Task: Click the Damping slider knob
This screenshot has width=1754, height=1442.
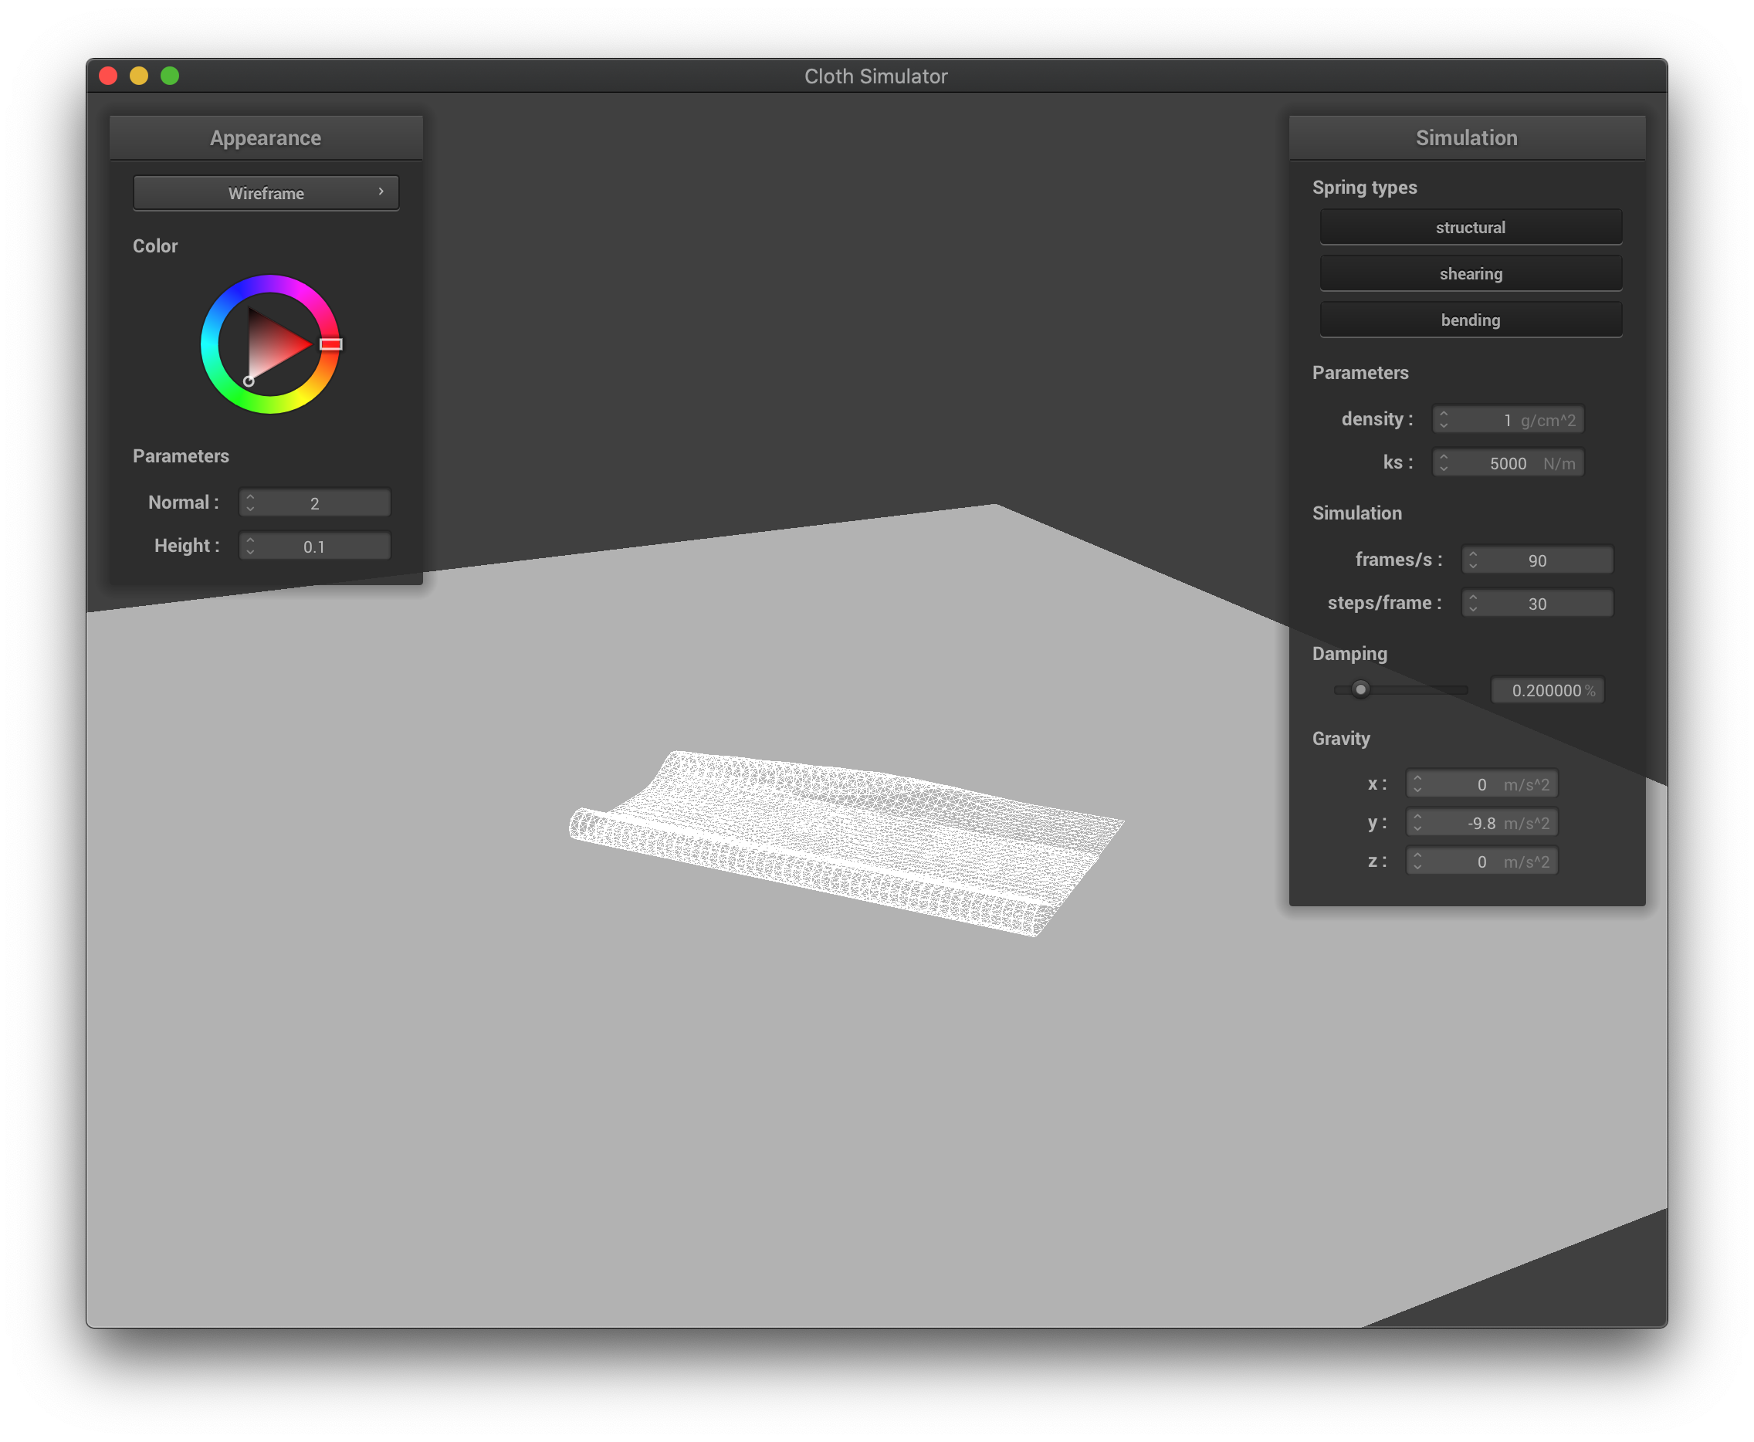Action: click(1360, 689)
